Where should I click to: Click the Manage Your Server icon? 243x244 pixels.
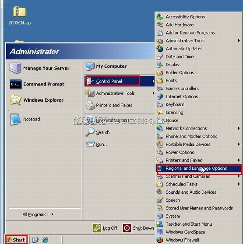(x=15, y=68)
